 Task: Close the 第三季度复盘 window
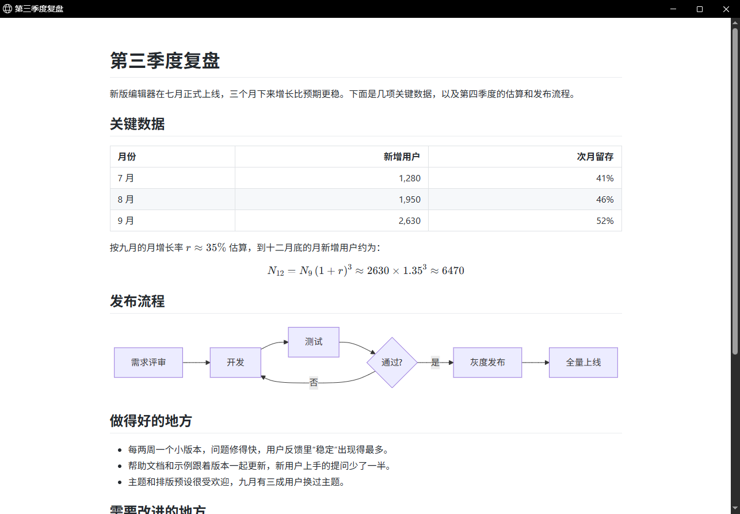726,9
